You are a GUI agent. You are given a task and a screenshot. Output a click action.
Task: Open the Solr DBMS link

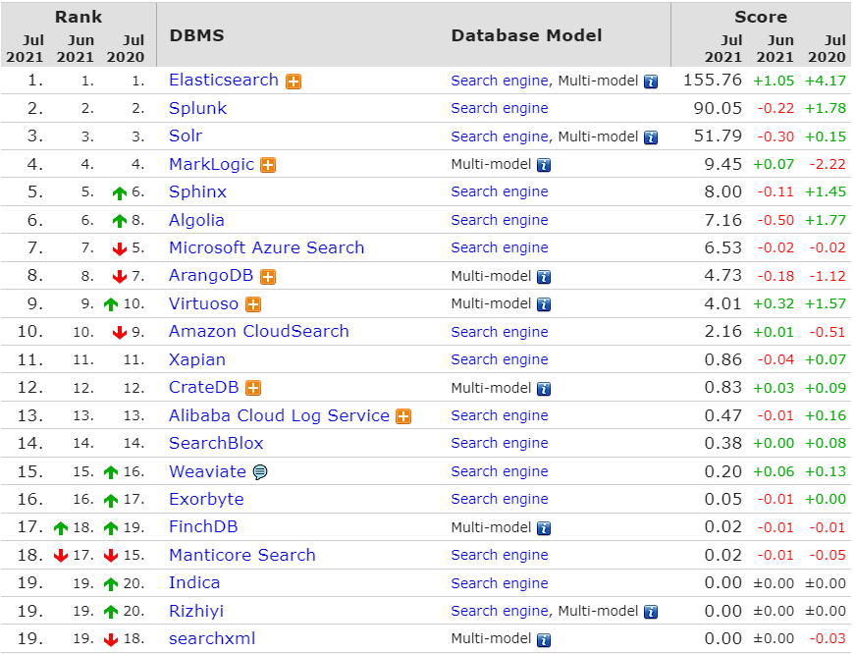click(x=186, y=136)
